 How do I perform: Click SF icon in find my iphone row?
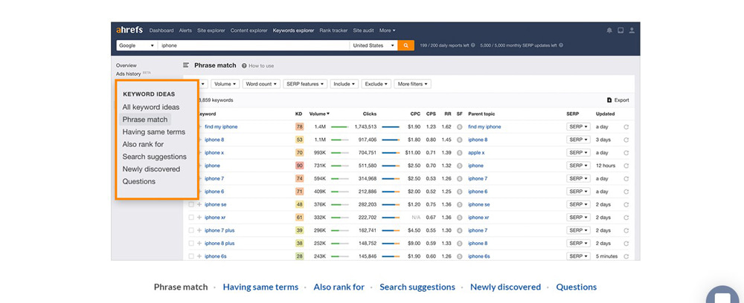click(459, 127)
